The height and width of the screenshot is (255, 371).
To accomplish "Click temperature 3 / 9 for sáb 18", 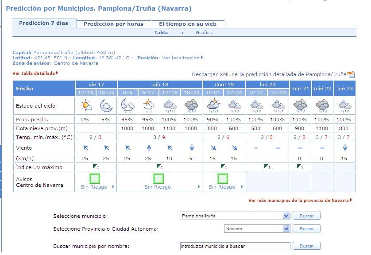I will 159,137.
